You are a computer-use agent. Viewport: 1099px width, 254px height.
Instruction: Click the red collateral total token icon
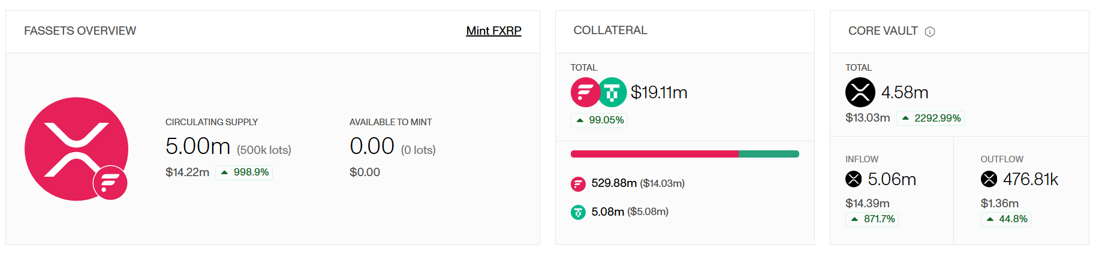click(585, 92)
